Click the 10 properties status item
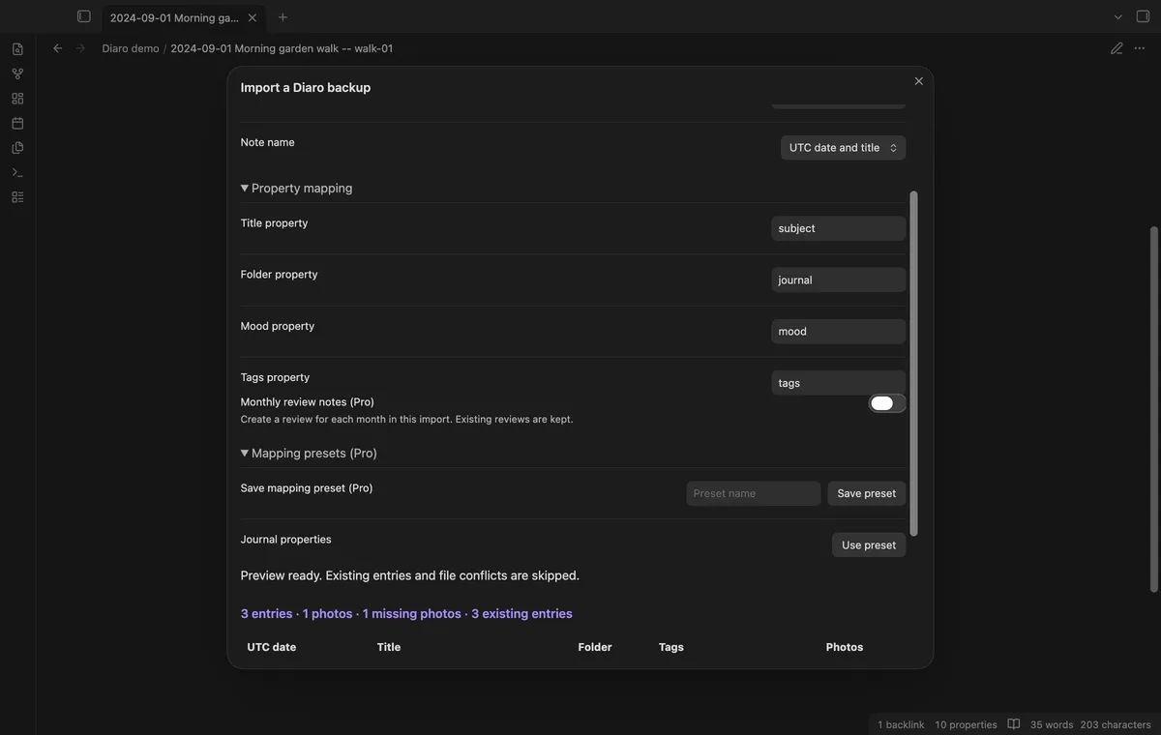Screen dimensions: 1161x735 966,724
